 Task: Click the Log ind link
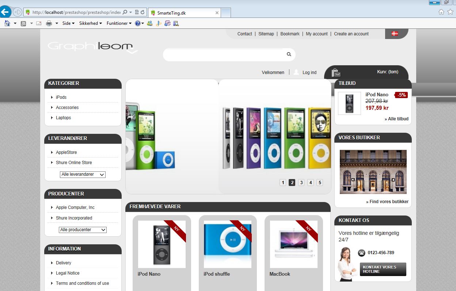pyautogui.click(x=309, y=73)
